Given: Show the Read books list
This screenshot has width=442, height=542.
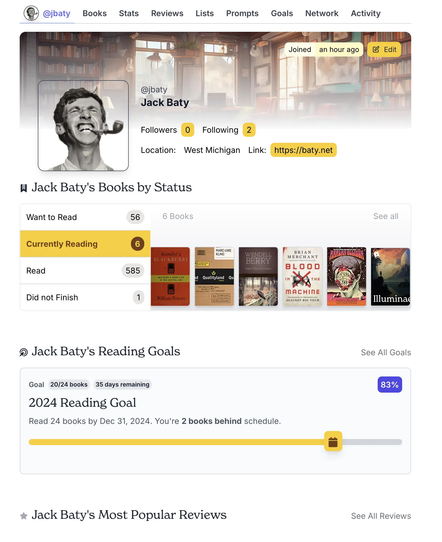Looking at the screenshot, I should (85, 270).
